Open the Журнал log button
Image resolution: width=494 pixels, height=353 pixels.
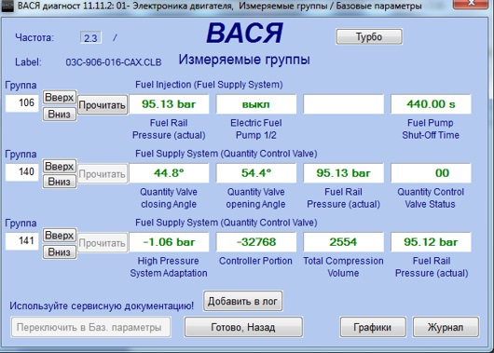coord(446,327)
